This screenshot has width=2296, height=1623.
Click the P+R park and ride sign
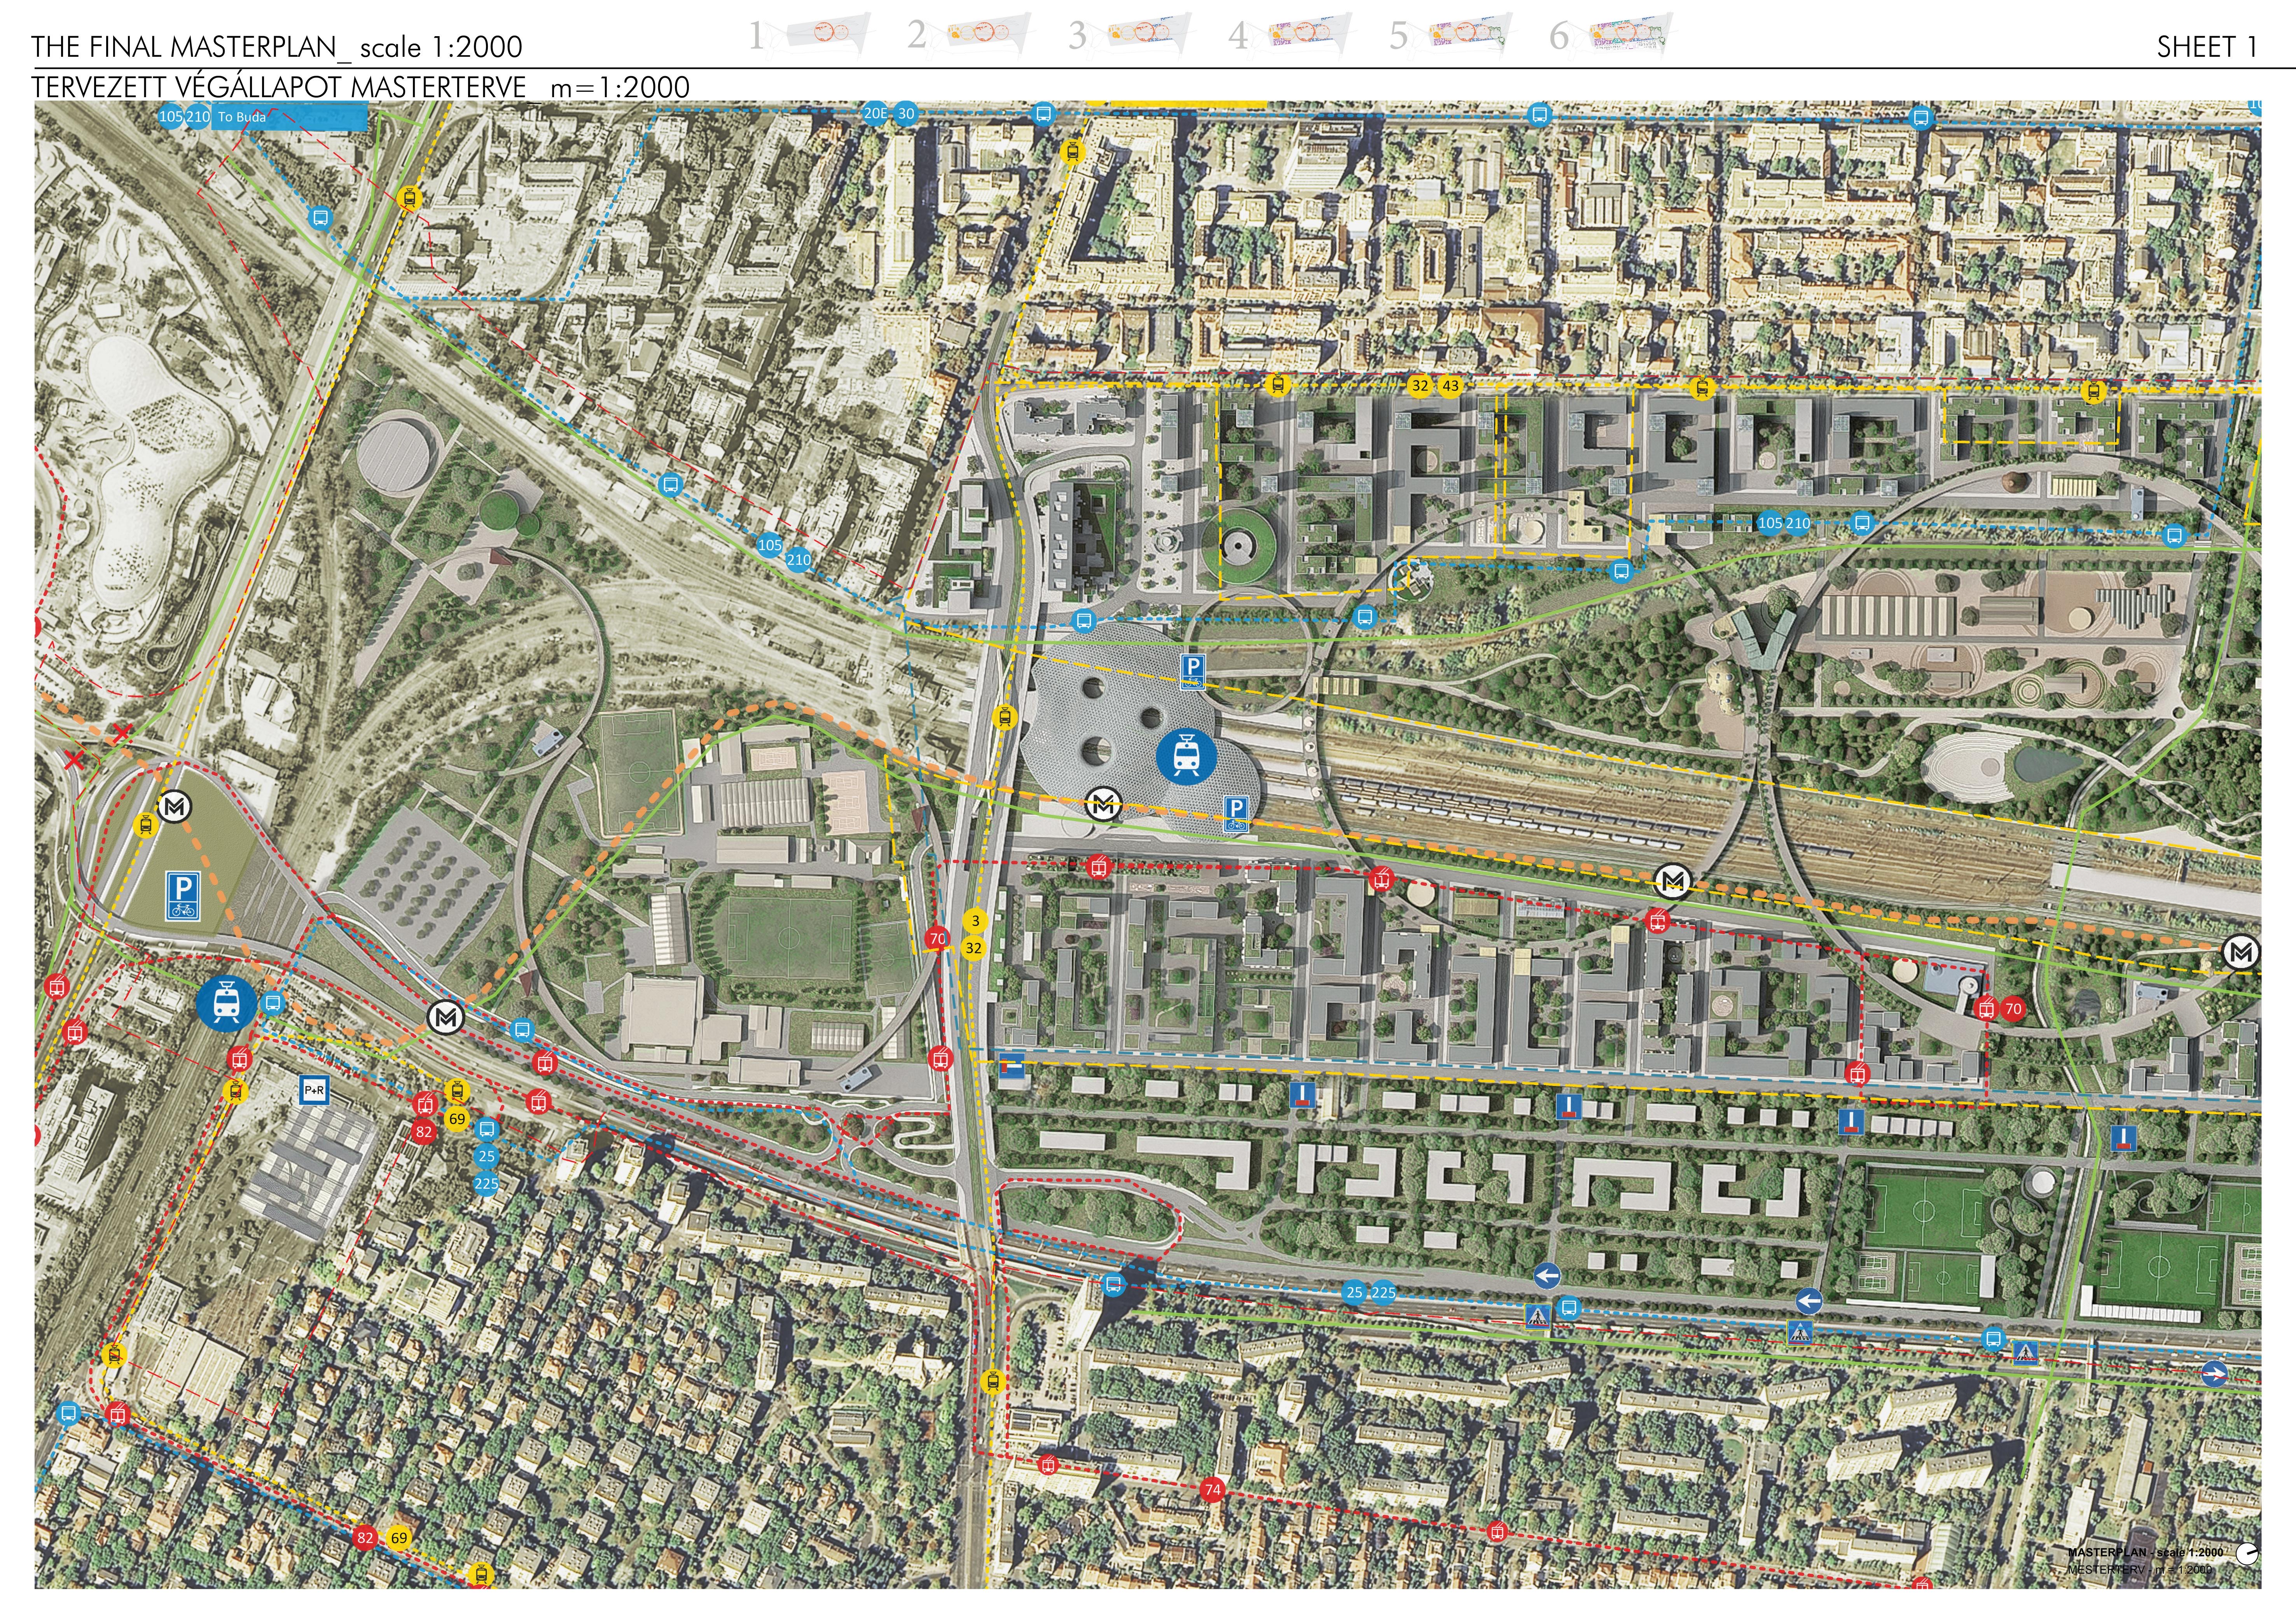coord(314,1091)
